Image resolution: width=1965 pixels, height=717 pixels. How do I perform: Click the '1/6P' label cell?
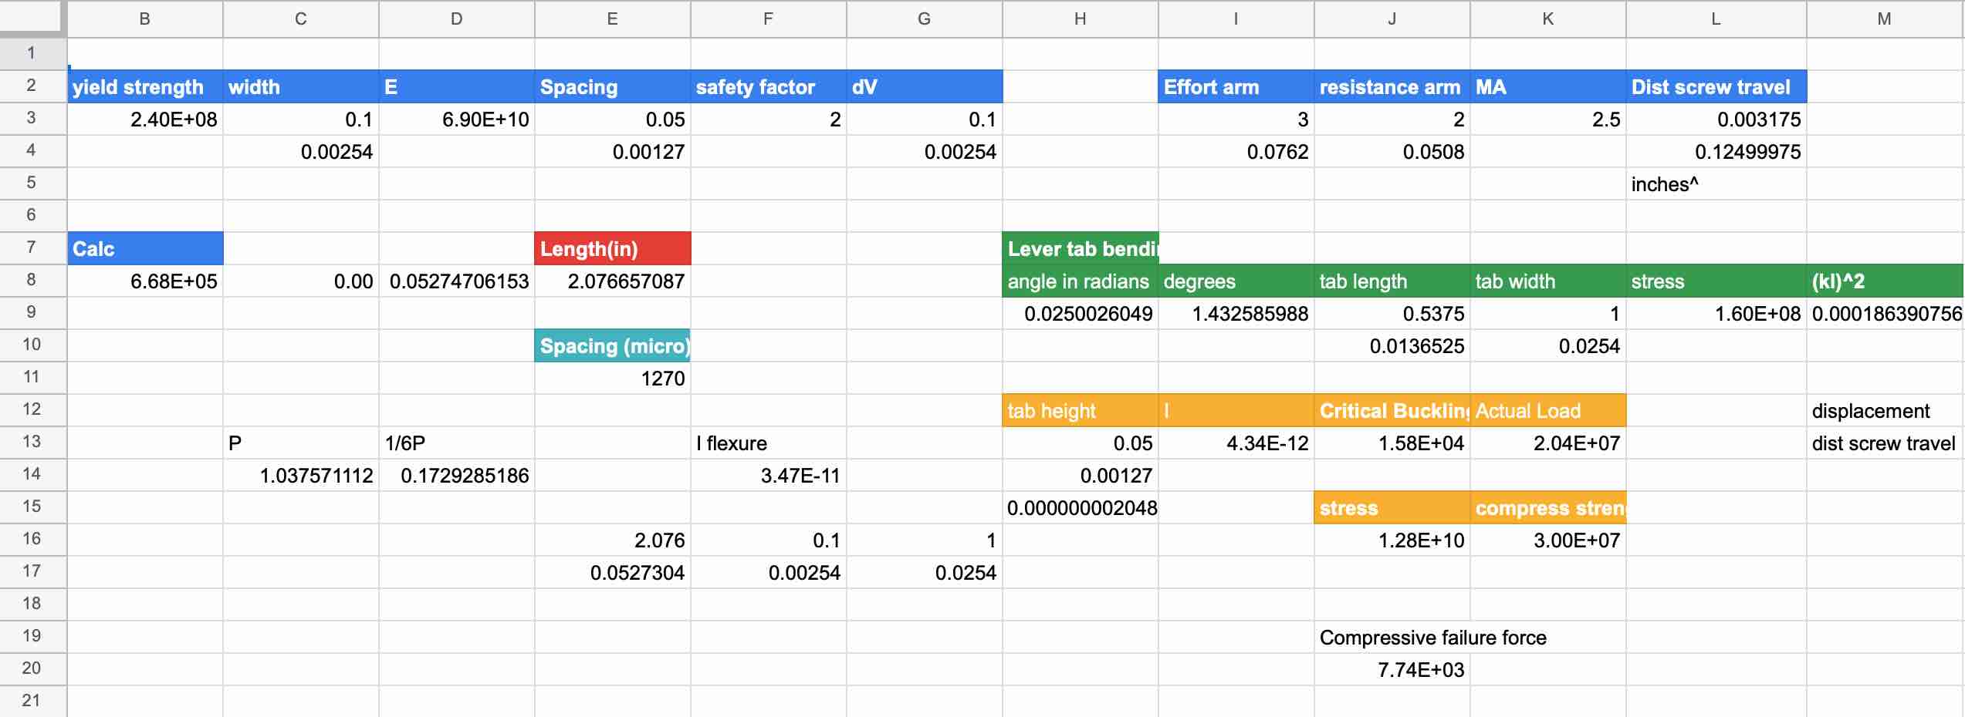(457, 443)
